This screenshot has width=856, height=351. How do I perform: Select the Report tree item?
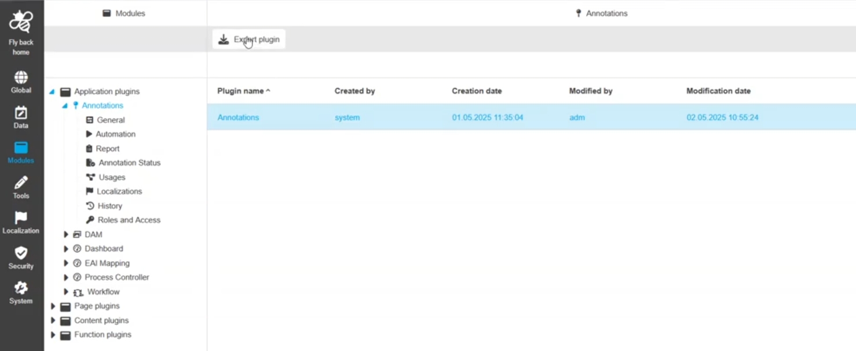click(108, 148)
